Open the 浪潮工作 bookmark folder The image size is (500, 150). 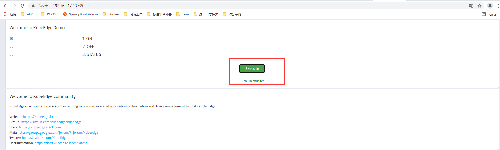coord(133,14)
